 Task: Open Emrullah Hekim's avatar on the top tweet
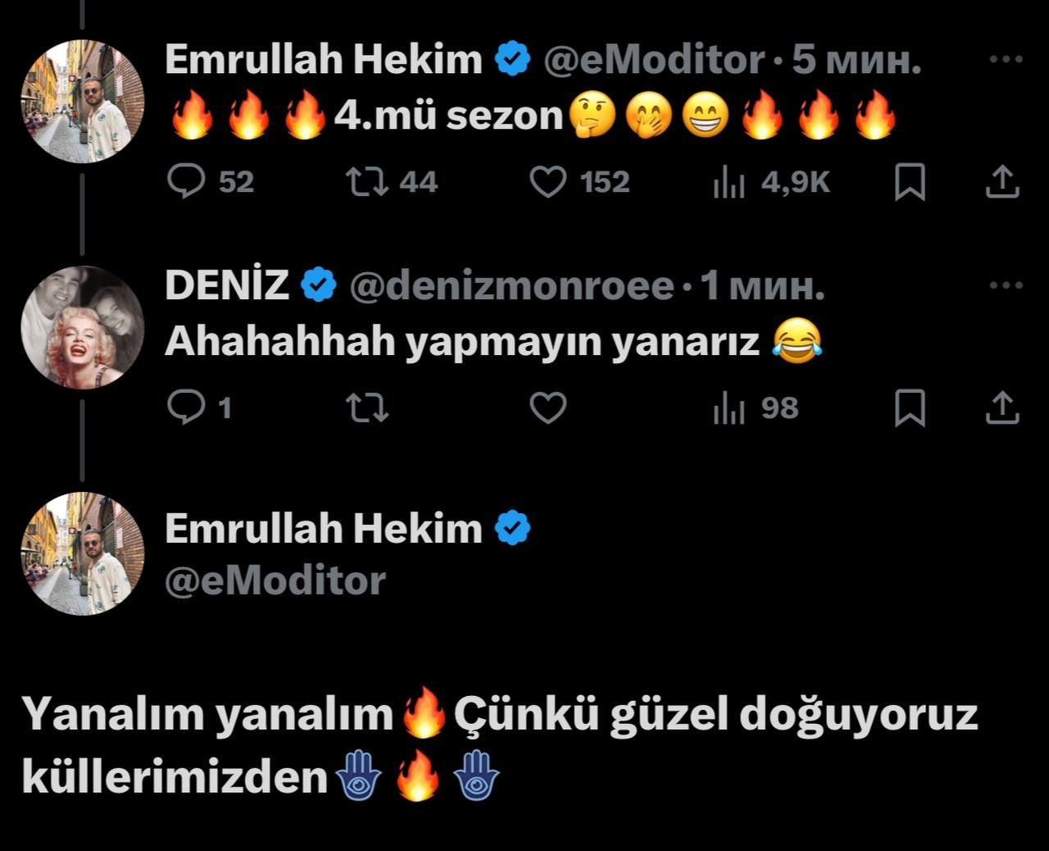coord(82,101)
